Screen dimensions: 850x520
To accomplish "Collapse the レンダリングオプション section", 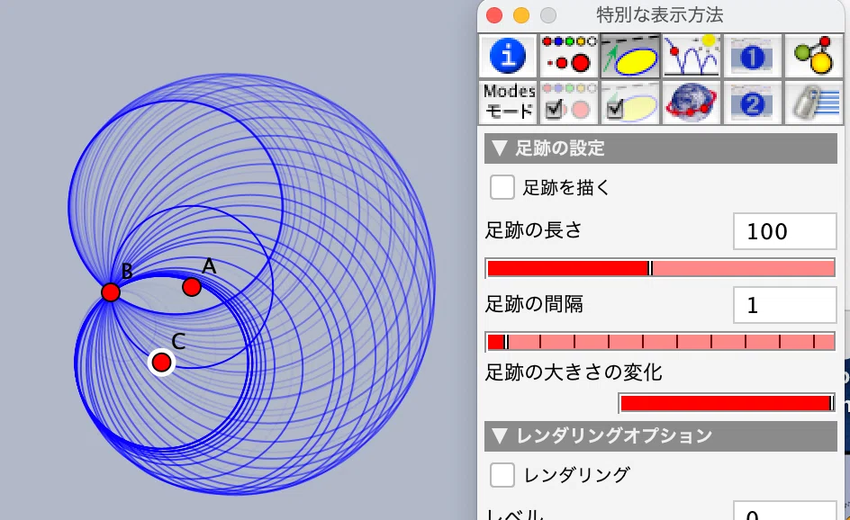I will (x=660, y=436).
